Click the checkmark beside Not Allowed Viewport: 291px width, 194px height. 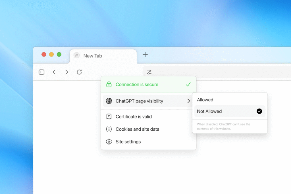(259, 111)
